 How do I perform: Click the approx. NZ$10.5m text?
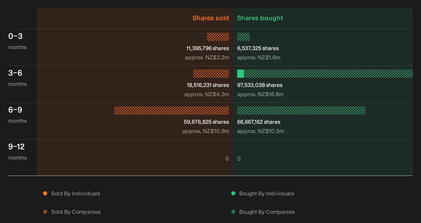pyautogui.click(x=260, y=131)
